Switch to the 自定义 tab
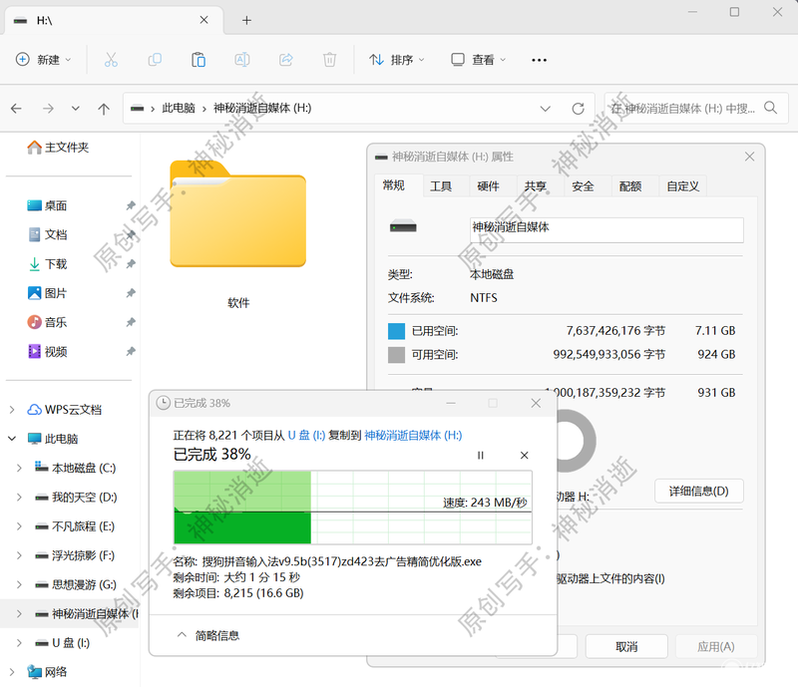The width and height of the screenshot is (798, 687). 683,186
